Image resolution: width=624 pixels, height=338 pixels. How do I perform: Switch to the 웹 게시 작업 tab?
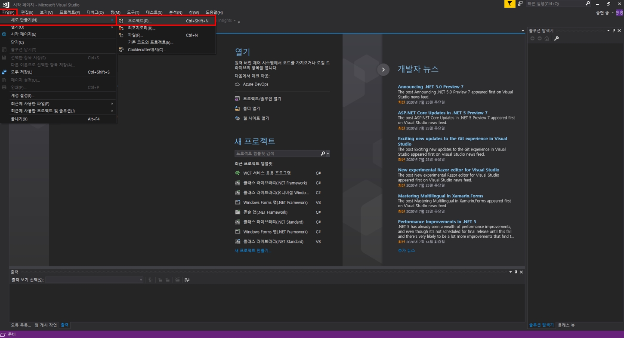click(x=46, y=325)
